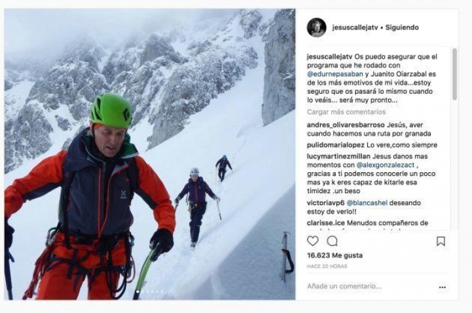Select the second carousel dot indicator

143,291
